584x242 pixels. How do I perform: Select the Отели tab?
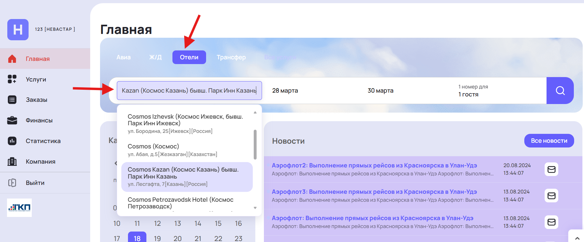pos(189,57)
